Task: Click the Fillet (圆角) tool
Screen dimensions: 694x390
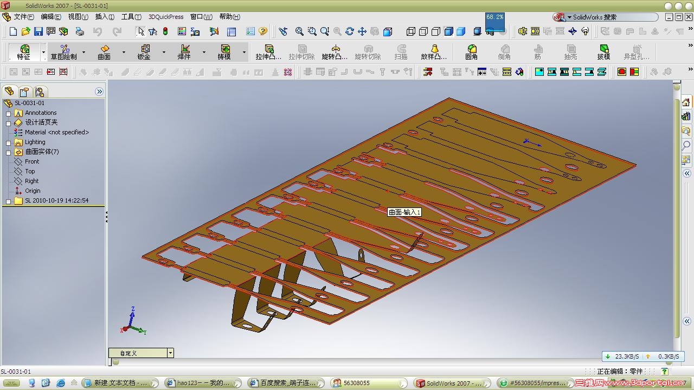Action: 471,52
